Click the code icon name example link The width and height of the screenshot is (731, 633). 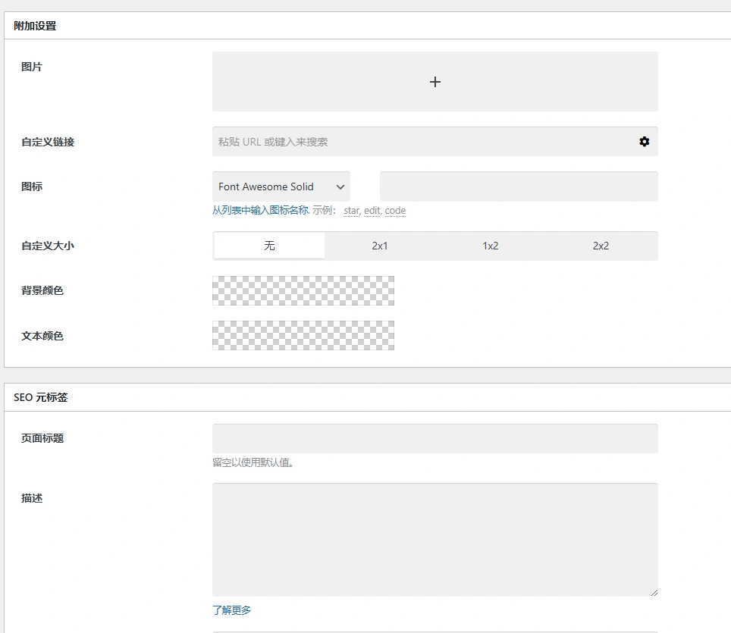point(395,210)
